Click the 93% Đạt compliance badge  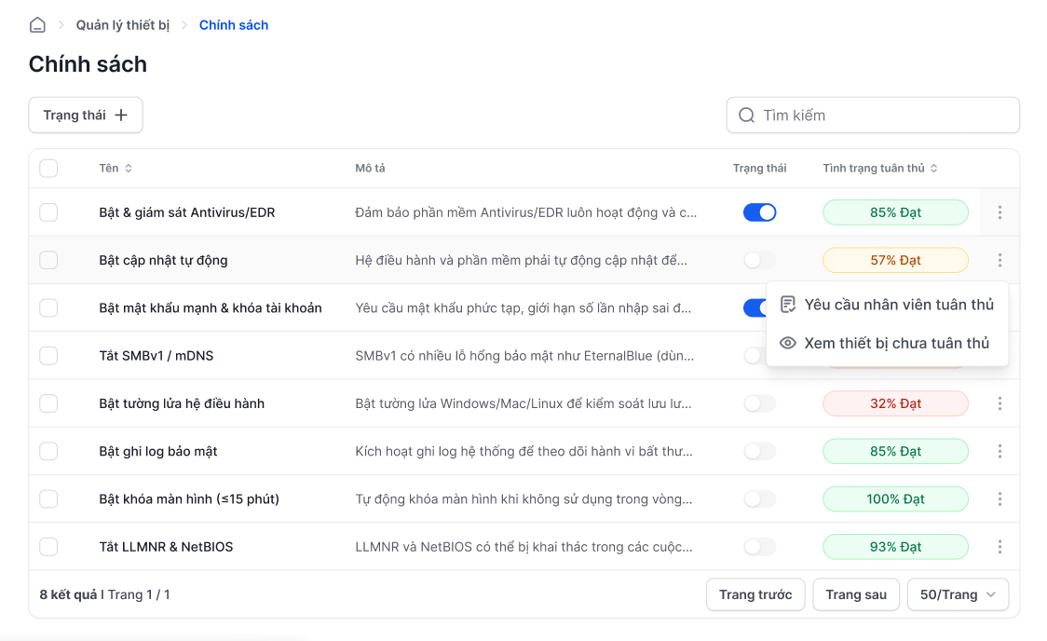click(x=895, y=547)
